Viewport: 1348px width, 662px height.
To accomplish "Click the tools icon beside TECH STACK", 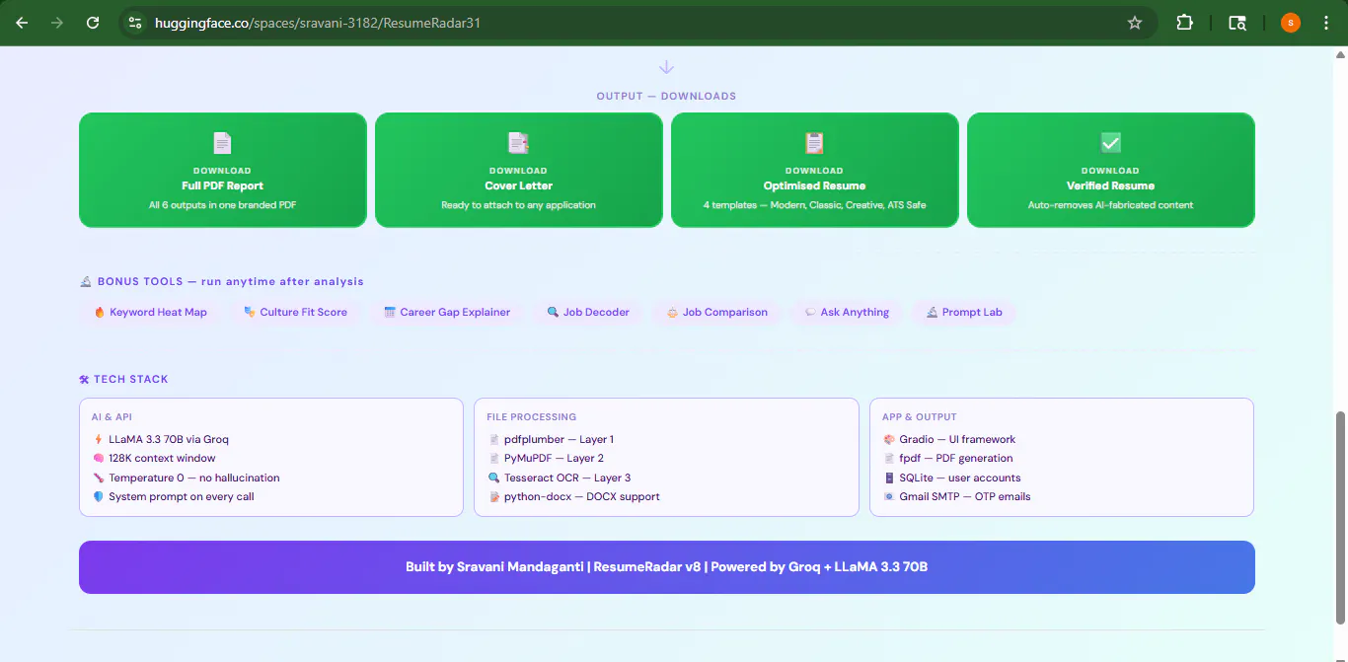I will [85, 379].
